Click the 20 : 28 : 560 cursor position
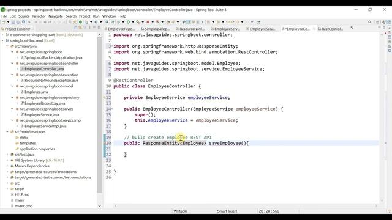Image resolution: width=392 pixels, height=220 pixels. click(269, 211)
